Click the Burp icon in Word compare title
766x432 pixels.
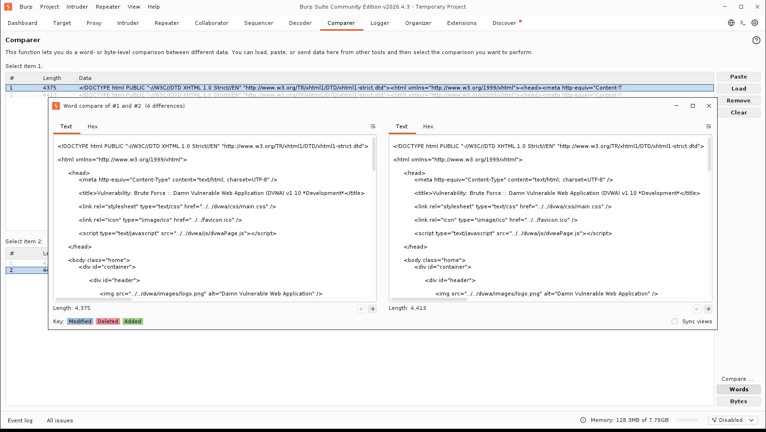pos(56,106)
